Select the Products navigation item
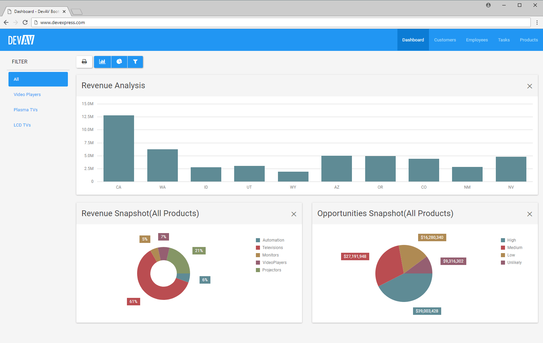543x343 pixels. click(x=528, y=40)
